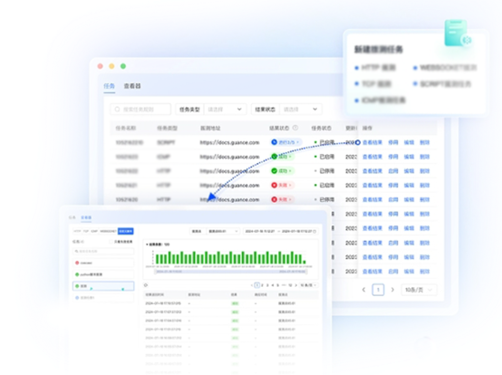Select the python task in the viewer list
502x375 pixels.
103,275
